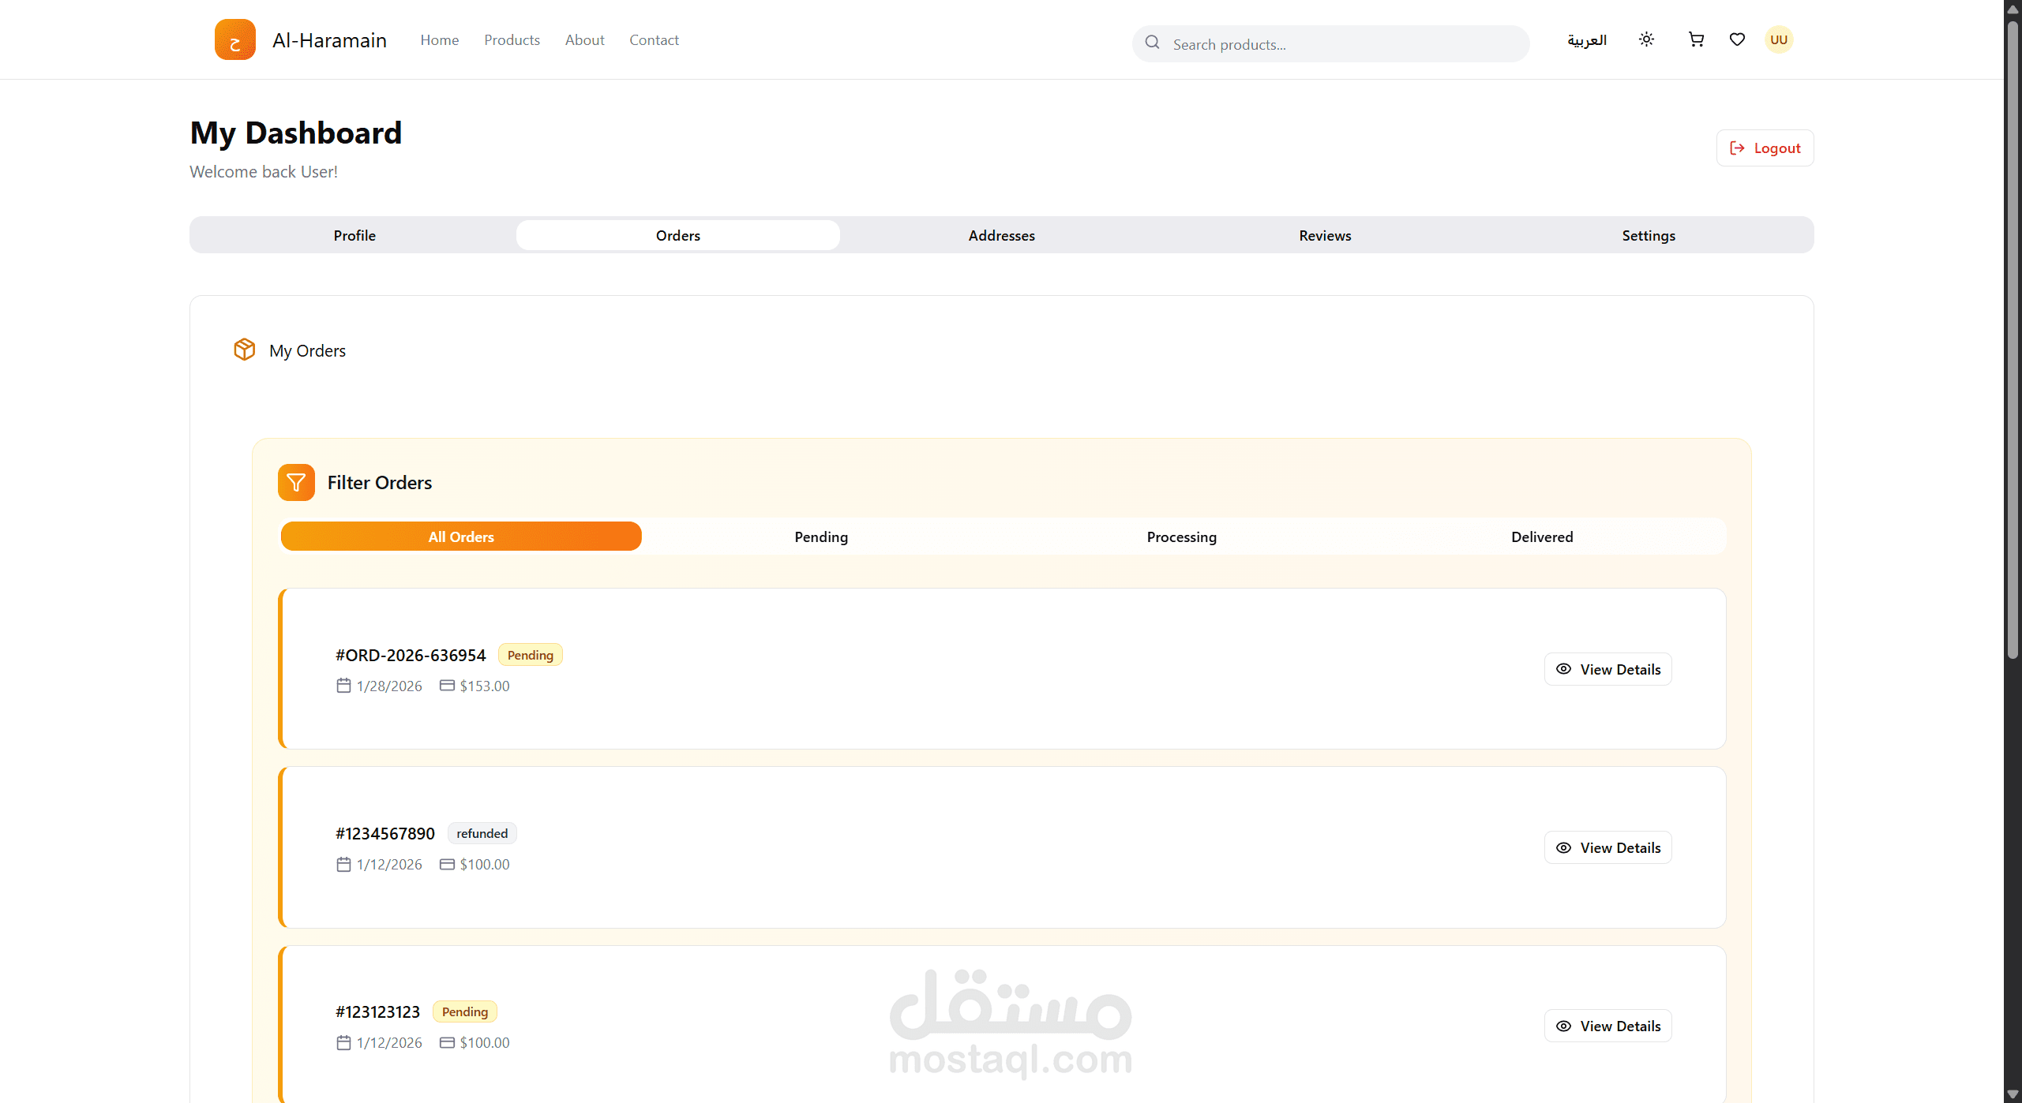This screenshot has height=1103, width=2022.
Task: Open the Reviews tab
Action: [1325, 235]
